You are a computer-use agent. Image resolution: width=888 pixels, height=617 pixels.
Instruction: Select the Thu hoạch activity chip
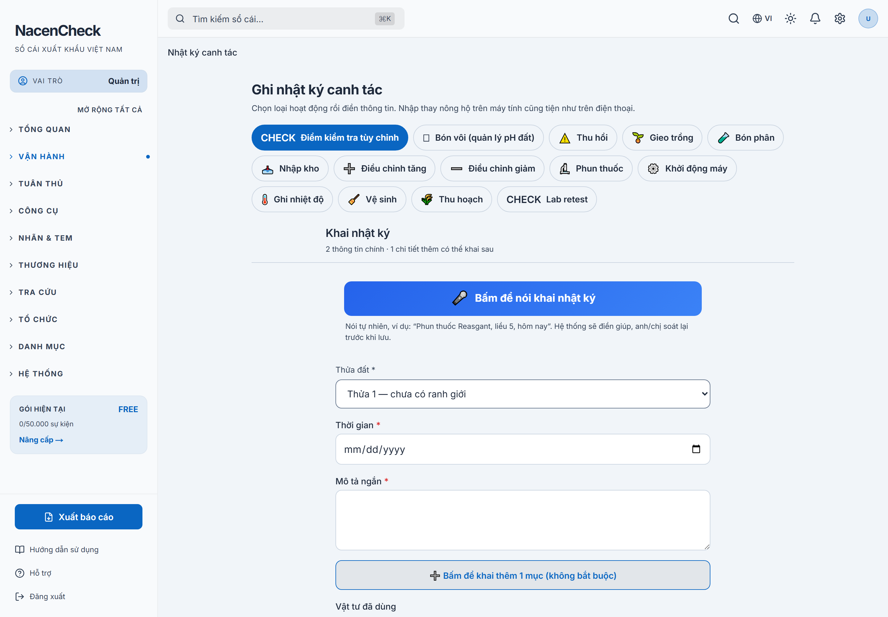tap(452, 200)
